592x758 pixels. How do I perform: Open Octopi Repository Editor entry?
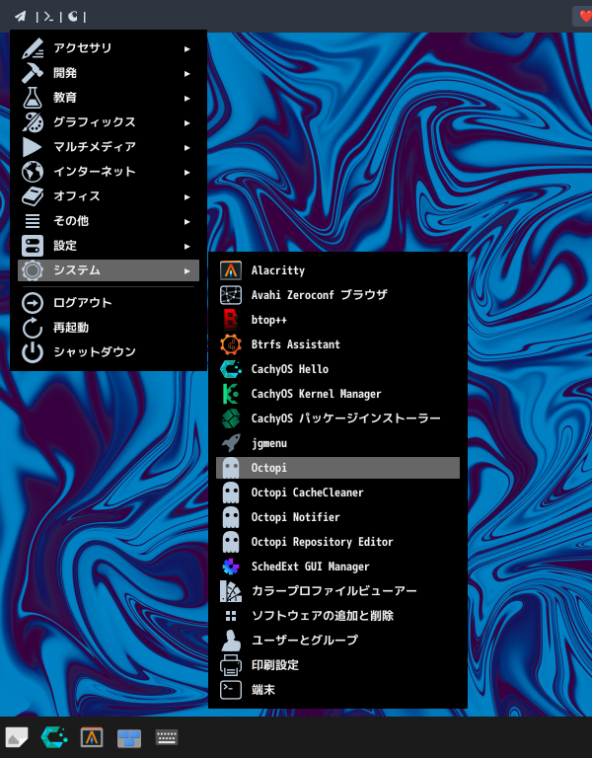337,542
